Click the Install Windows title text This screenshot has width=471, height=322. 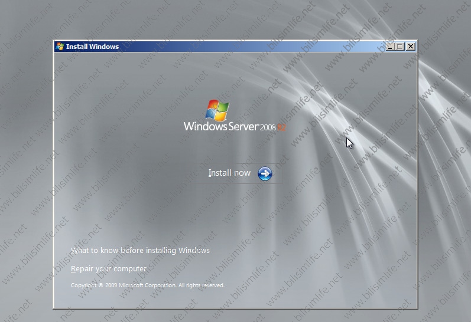93,47
